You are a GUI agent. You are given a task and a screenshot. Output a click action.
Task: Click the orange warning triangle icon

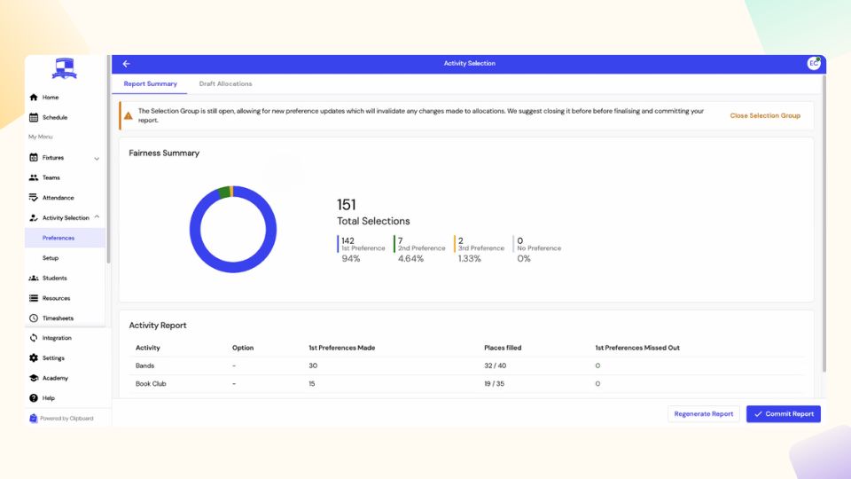coord(128,115)
